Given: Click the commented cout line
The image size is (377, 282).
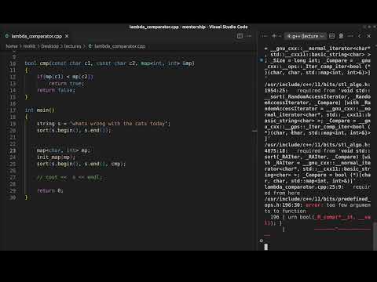Looking at the screenshot, I should pos(69,178).
